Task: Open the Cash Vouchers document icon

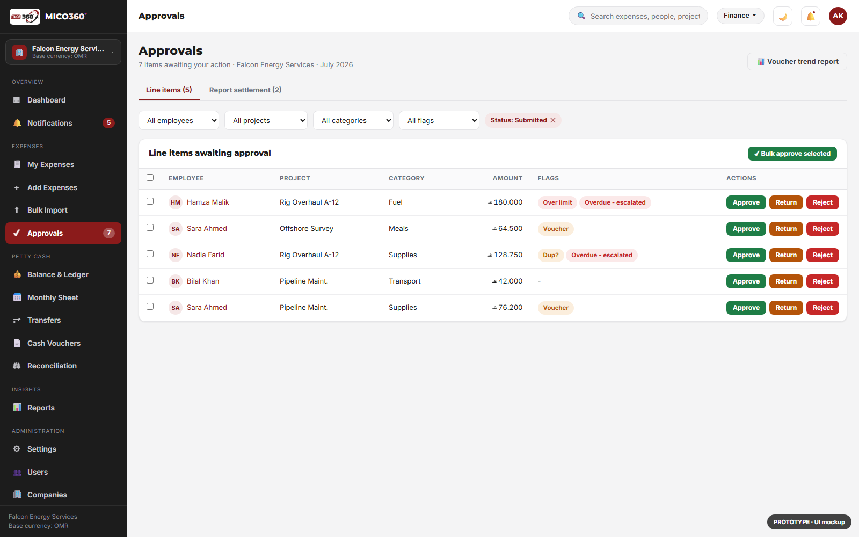Action: click(x=17, y=343)
